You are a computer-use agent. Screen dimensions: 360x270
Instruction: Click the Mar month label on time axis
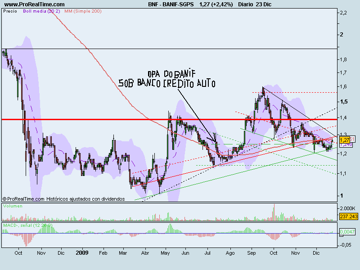pyautogui.click(x=123, y=253)
